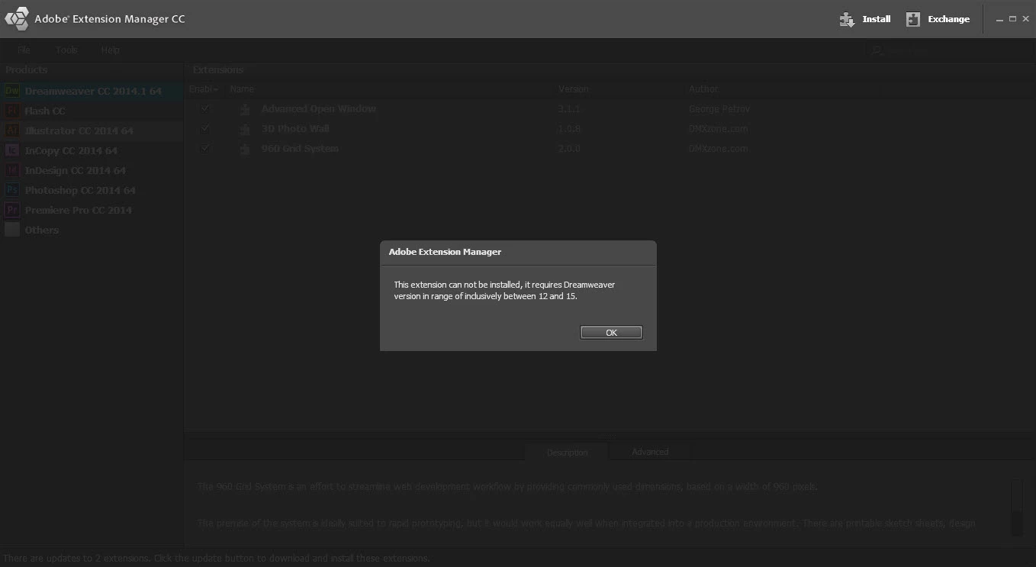Viewport: 1036px width, 567px height.
Task: Click the search magnifier icon
Action: tap(877, 50)
